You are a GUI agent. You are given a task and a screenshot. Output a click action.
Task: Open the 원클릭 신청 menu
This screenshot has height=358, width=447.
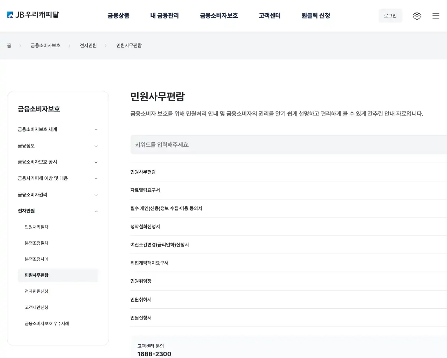(x=316, y=16)
